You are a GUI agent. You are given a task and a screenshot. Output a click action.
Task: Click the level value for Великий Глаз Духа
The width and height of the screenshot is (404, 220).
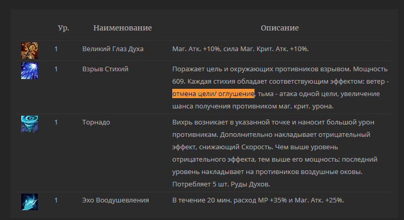[56, 49]
